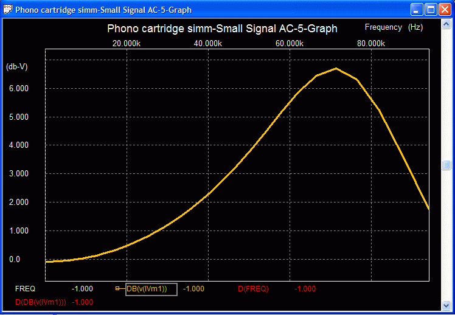
Task: Maximize the graph window
Action: (x=431, y=9)
